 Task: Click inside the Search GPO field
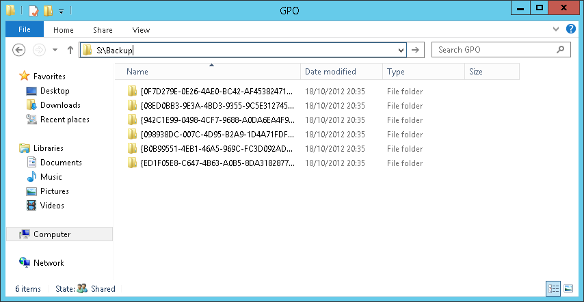494,50
